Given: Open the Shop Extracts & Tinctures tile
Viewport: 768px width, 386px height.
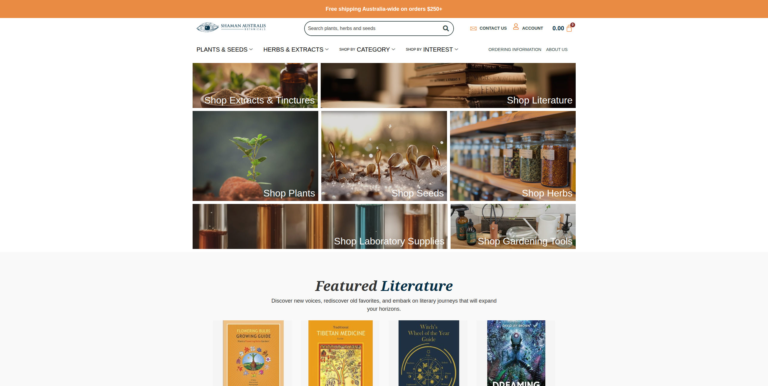Looking at the screenshot, I should pyautogui.click(x=255, y=85).
